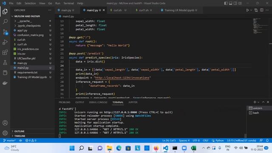The width and height of the screenshot is (272, 153).
Task: Change encoding via UTF-8 indicator
Action: tap(196, 141)
